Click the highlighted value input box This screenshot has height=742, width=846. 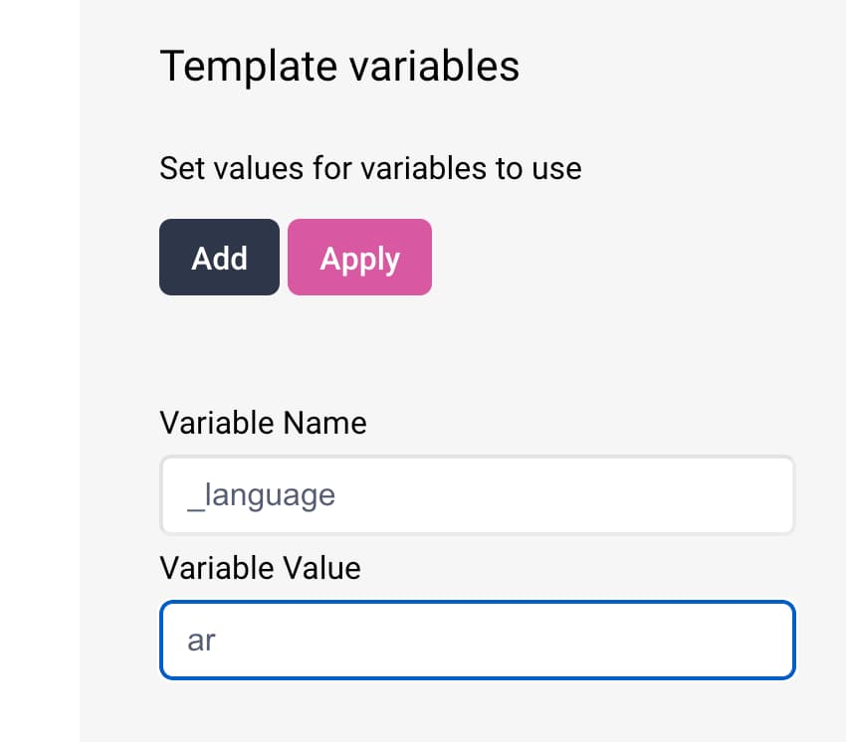click(478, 640)
